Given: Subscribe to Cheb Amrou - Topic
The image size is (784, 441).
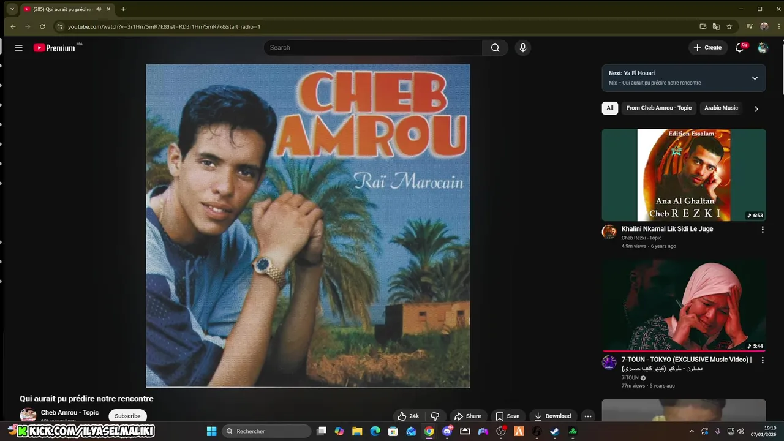Looking at the screenshot, I should [x=127, y=416].
